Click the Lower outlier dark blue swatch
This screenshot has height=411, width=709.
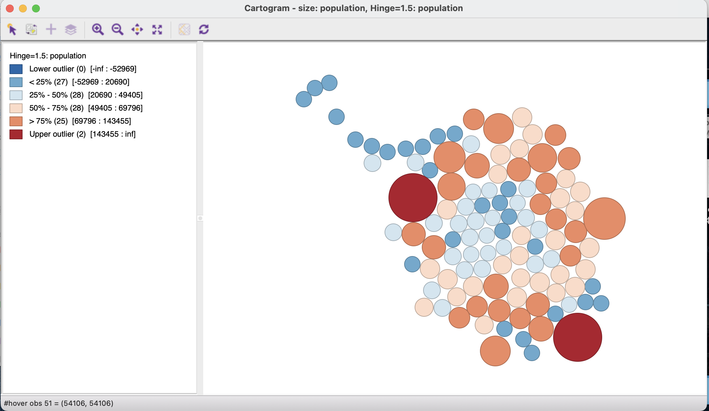tap(16, 69)
